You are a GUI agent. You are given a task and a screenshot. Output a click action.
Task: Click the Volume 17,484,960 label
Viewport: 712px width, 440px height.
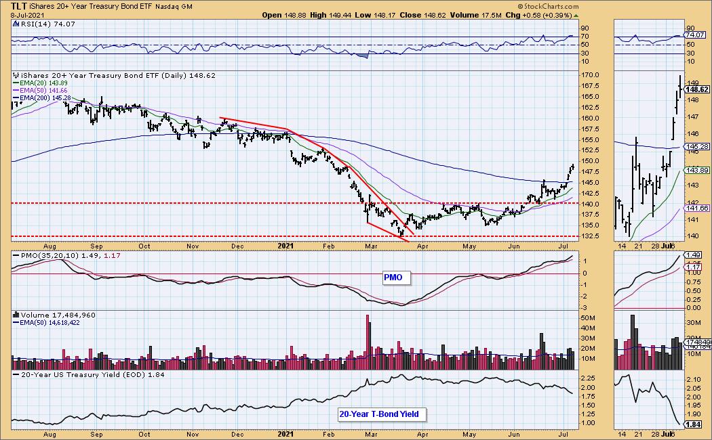click(58, 315)
